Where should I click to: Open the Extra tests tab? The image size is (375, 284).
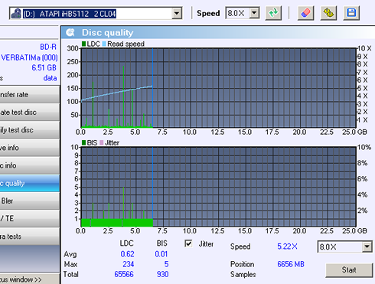click(x=29, y=237)
